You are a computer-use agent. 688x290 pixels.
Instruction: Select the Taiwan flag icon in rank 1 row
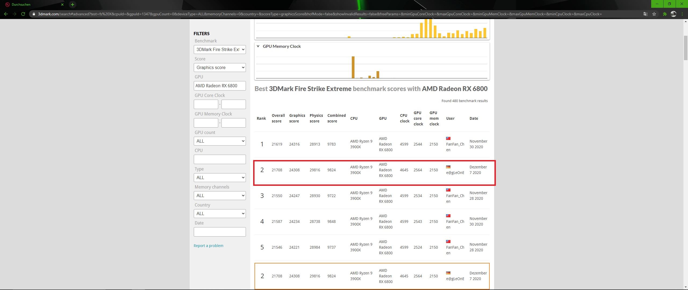coord(448,139)
